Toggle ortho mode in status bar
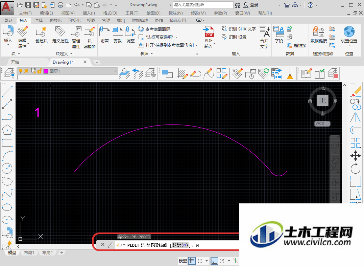The width and height of the screenshot is (364, 266). (x=214, y=261)
